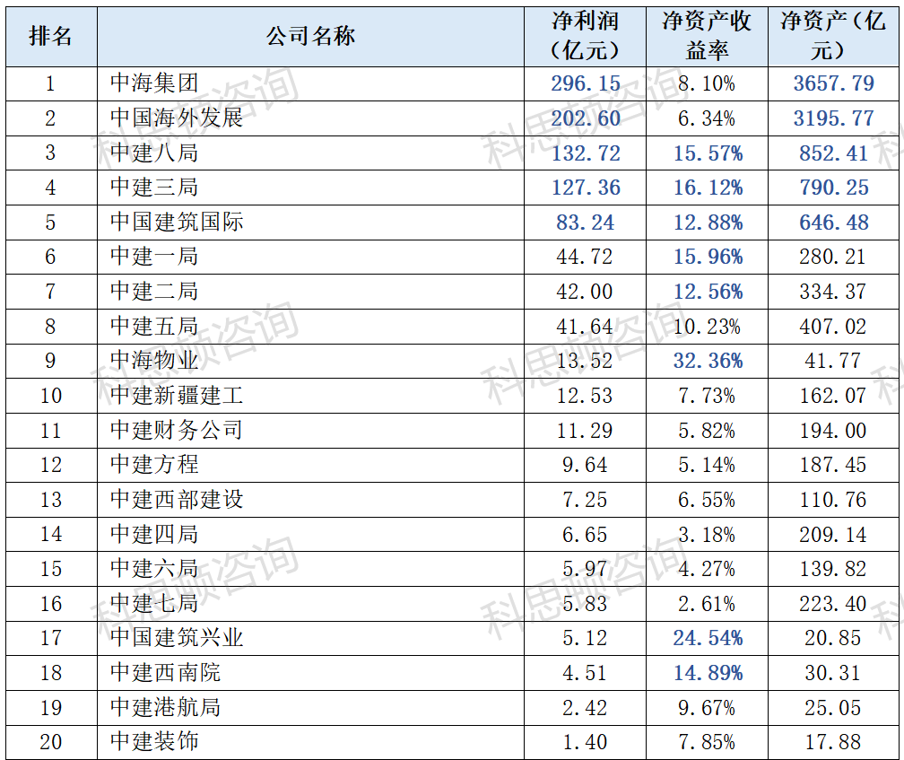904x760 pixels.
Task: Click net profit value 1.40
Action: [585, 742]
